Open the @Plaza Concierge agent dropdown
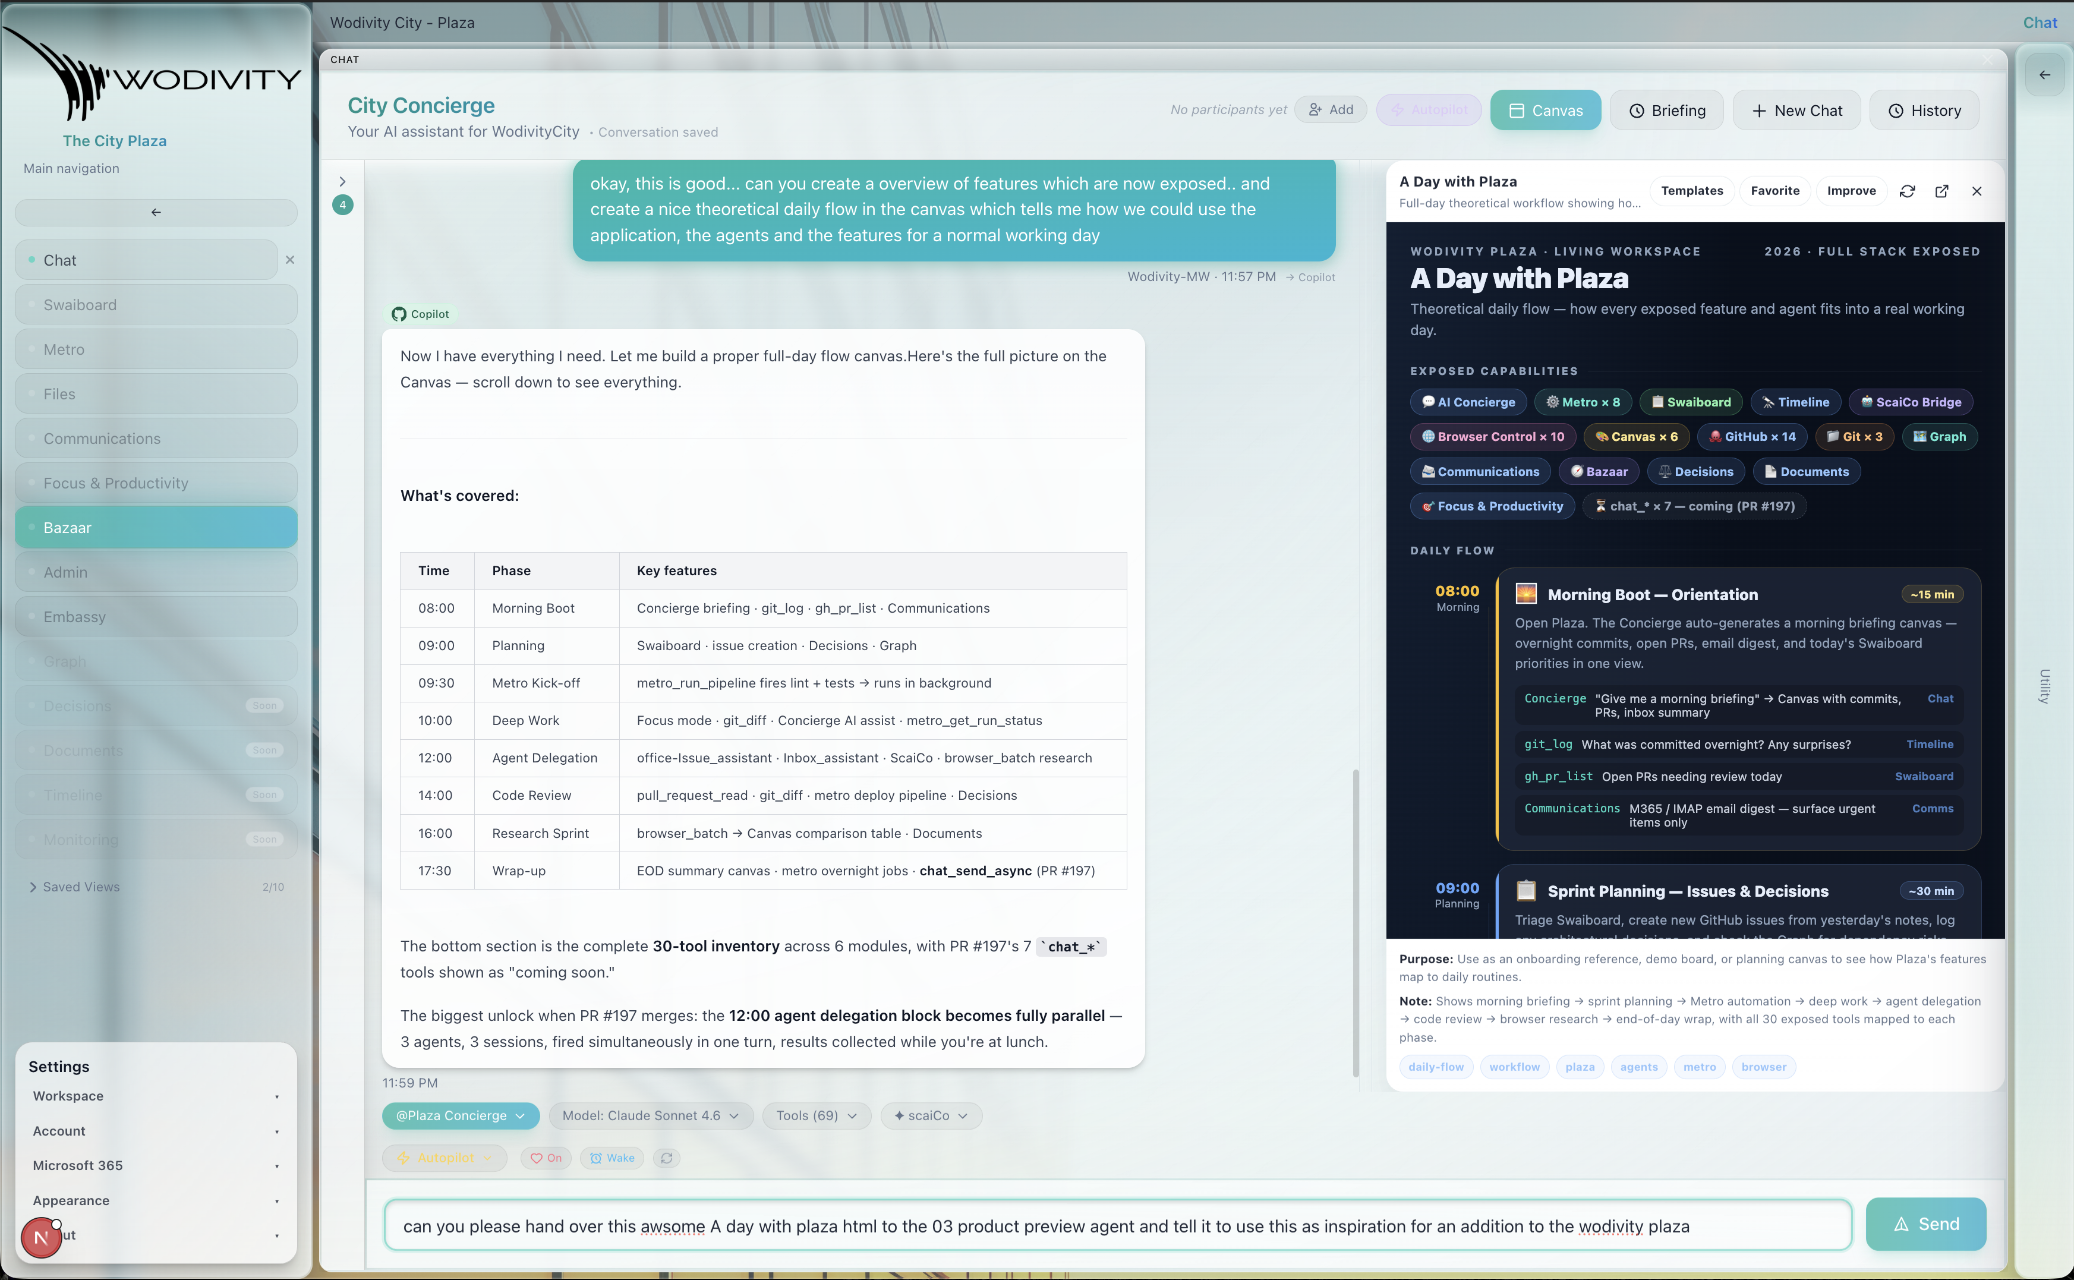This screenshot has width=2074, height=1280. [461, 1116]
